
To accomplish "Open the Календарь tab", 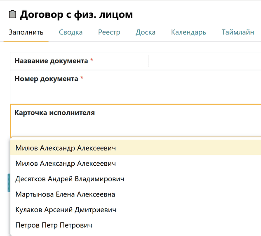I will point(188,32).
